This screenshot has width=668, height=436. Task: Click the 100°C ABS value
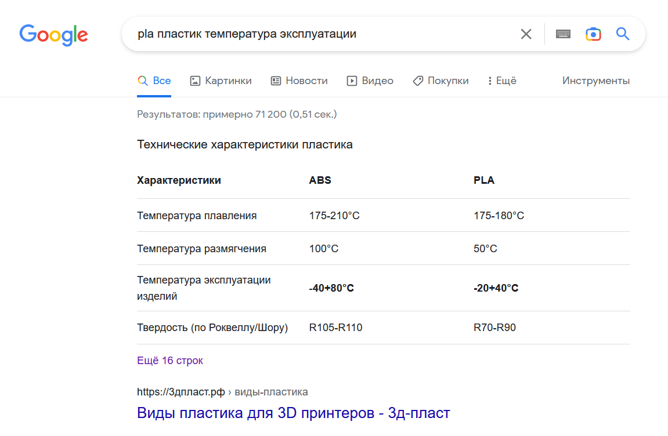click(324, 249)
